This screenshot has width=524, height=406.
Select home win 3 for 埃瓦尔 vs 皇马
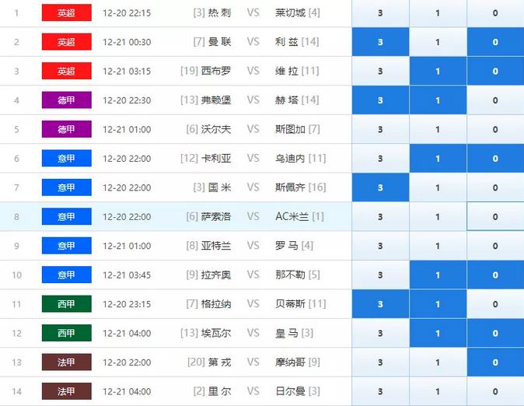click(x=380, y=333)
